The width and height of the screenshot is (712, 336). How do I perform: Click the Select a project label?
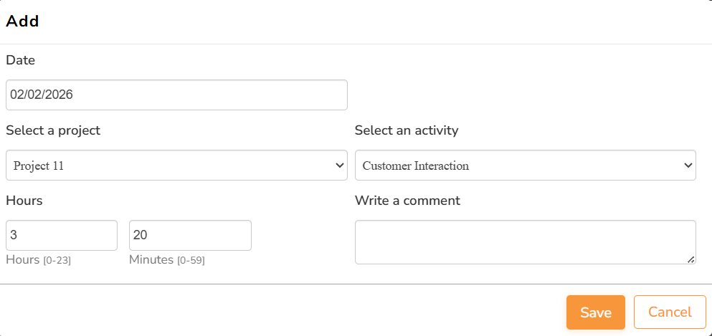coord(53,130)
